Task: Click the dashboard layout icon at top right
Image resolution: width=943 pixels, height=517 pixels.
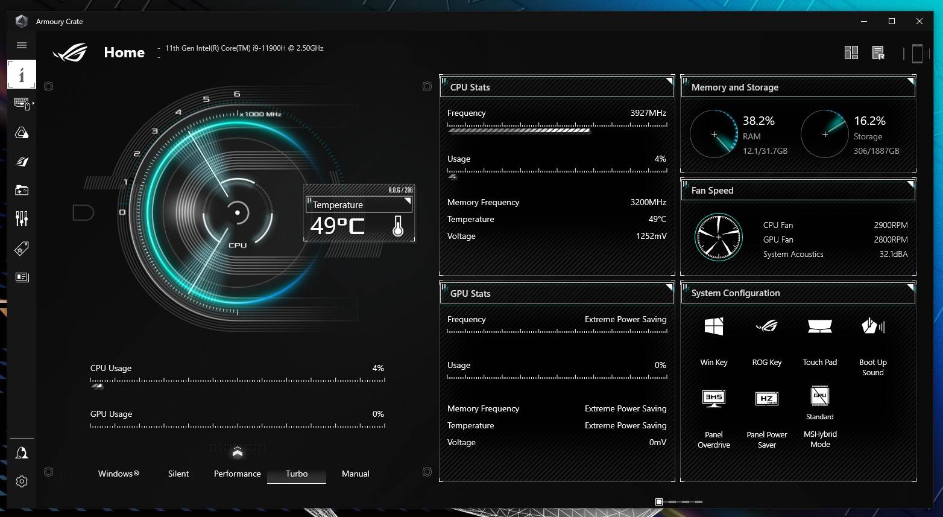Action: (851, 53)
